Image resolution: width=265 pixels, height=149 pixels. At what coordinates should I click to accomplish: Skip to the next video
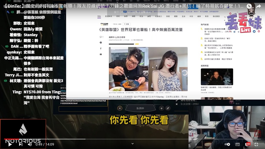pos(21,144)
